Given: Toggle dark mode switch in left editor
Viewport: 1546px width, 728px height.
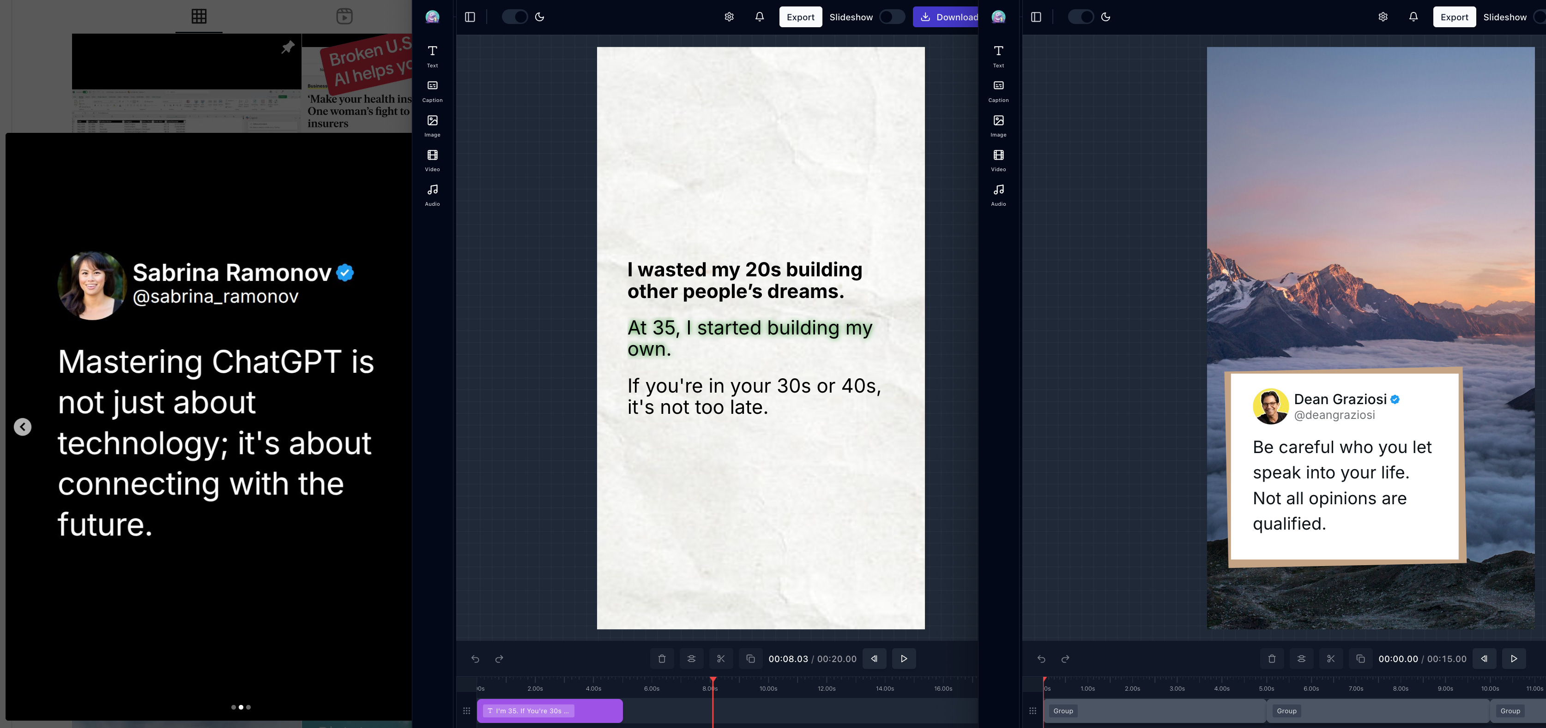Looking at the screenshot, I should (x=514, y=17).
